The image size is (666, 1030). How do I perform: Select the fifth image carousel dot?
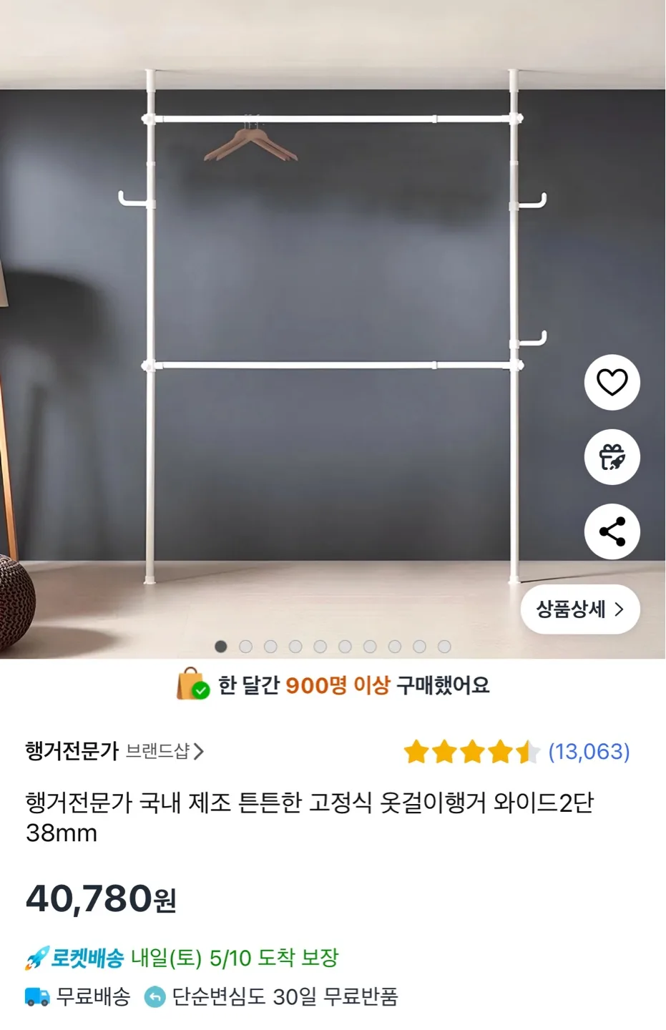tap(320, 647)
